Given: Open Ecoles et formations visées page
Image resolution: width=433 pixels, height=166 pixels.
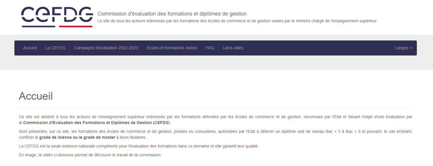Looking at the screenshot, I should 172,48.
